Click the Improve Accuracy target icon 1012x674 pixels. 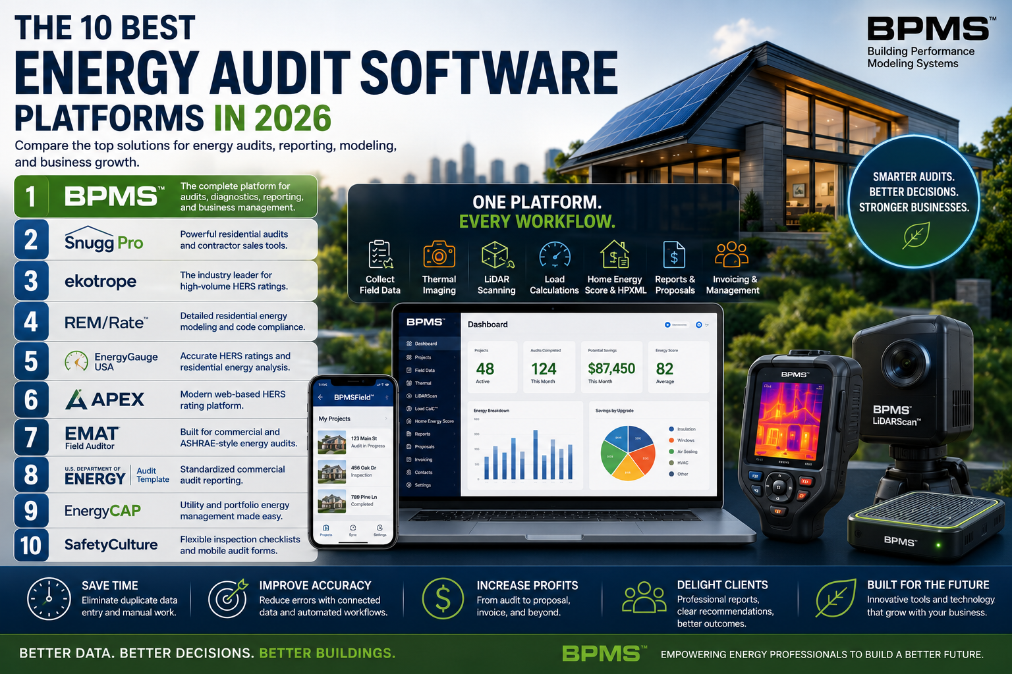click(x=228, y=599)
